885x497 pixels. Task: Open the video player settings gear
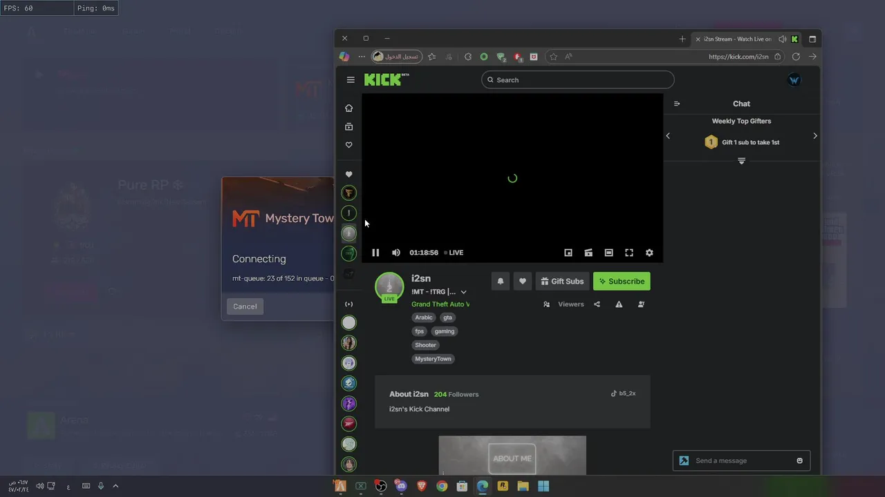click(x=649, y=253)
